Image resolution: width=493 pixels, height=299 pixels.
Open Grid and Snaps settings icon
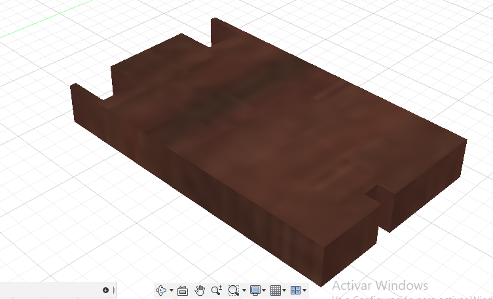point(276,290)
